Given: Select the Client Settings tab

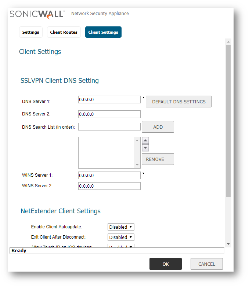Looking at the screenshot, I should [x=103, y=32].
